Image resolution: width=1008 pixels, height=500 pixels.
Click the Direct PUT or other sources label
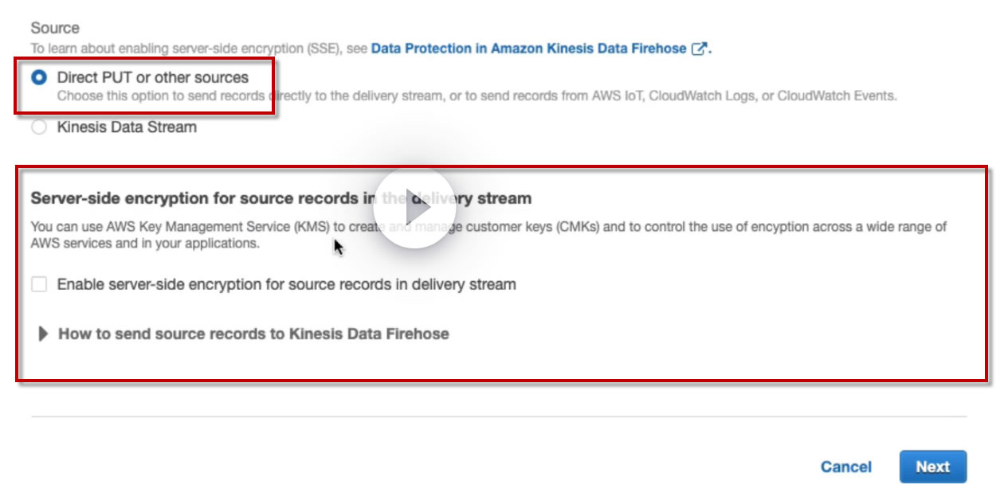pyautogui.click(x=152, y=78)
